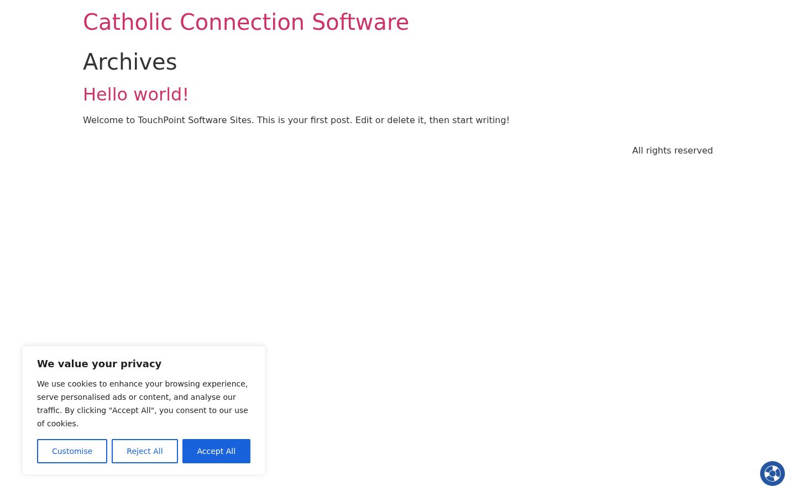Reject all cookies
The image size is (796, 497).
click(145, 451)
